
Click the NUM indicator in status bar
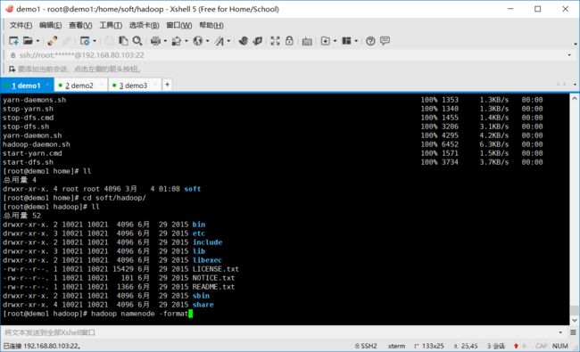[560, 346]
